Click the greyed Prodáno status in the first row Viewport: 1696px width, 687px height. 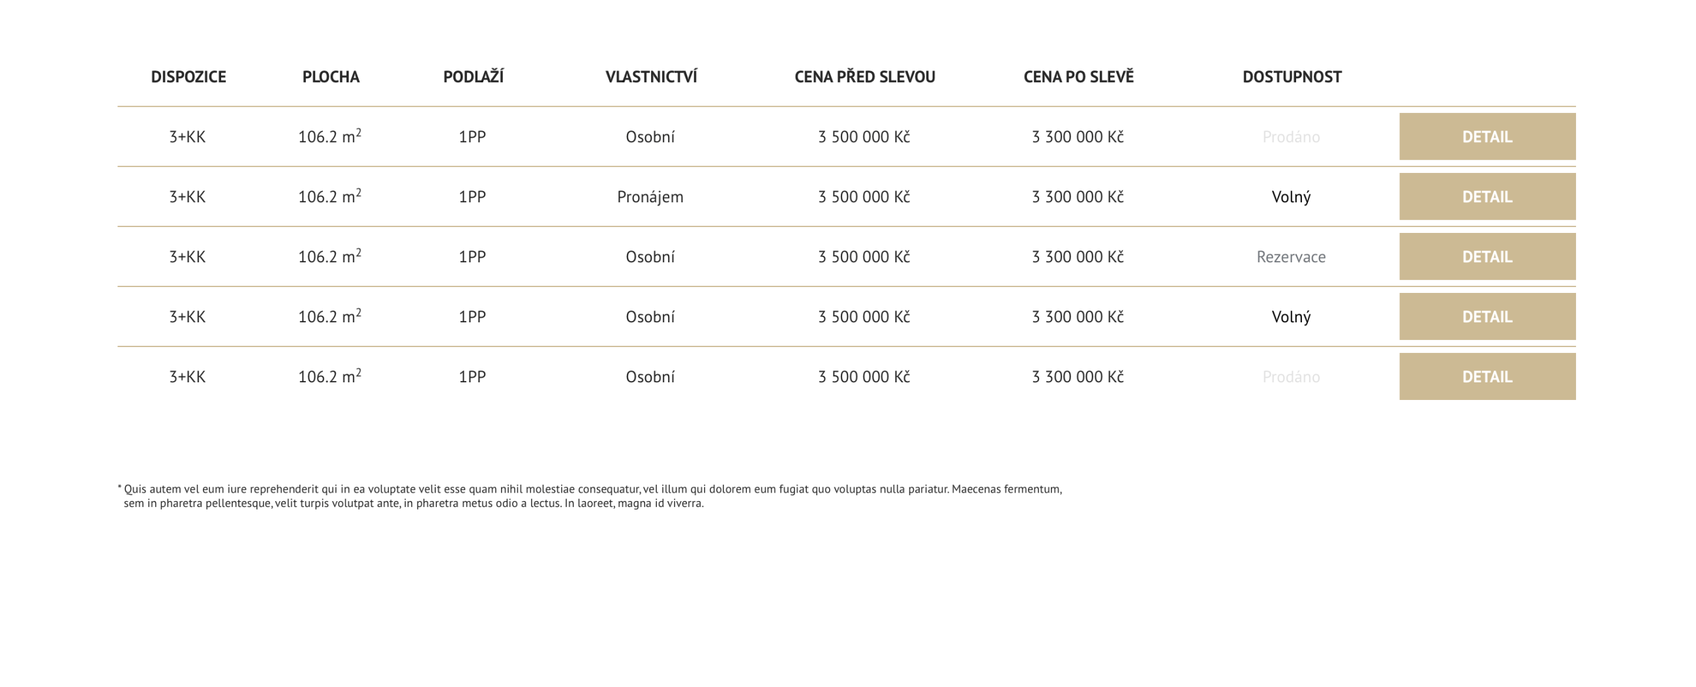point(1290,136)
